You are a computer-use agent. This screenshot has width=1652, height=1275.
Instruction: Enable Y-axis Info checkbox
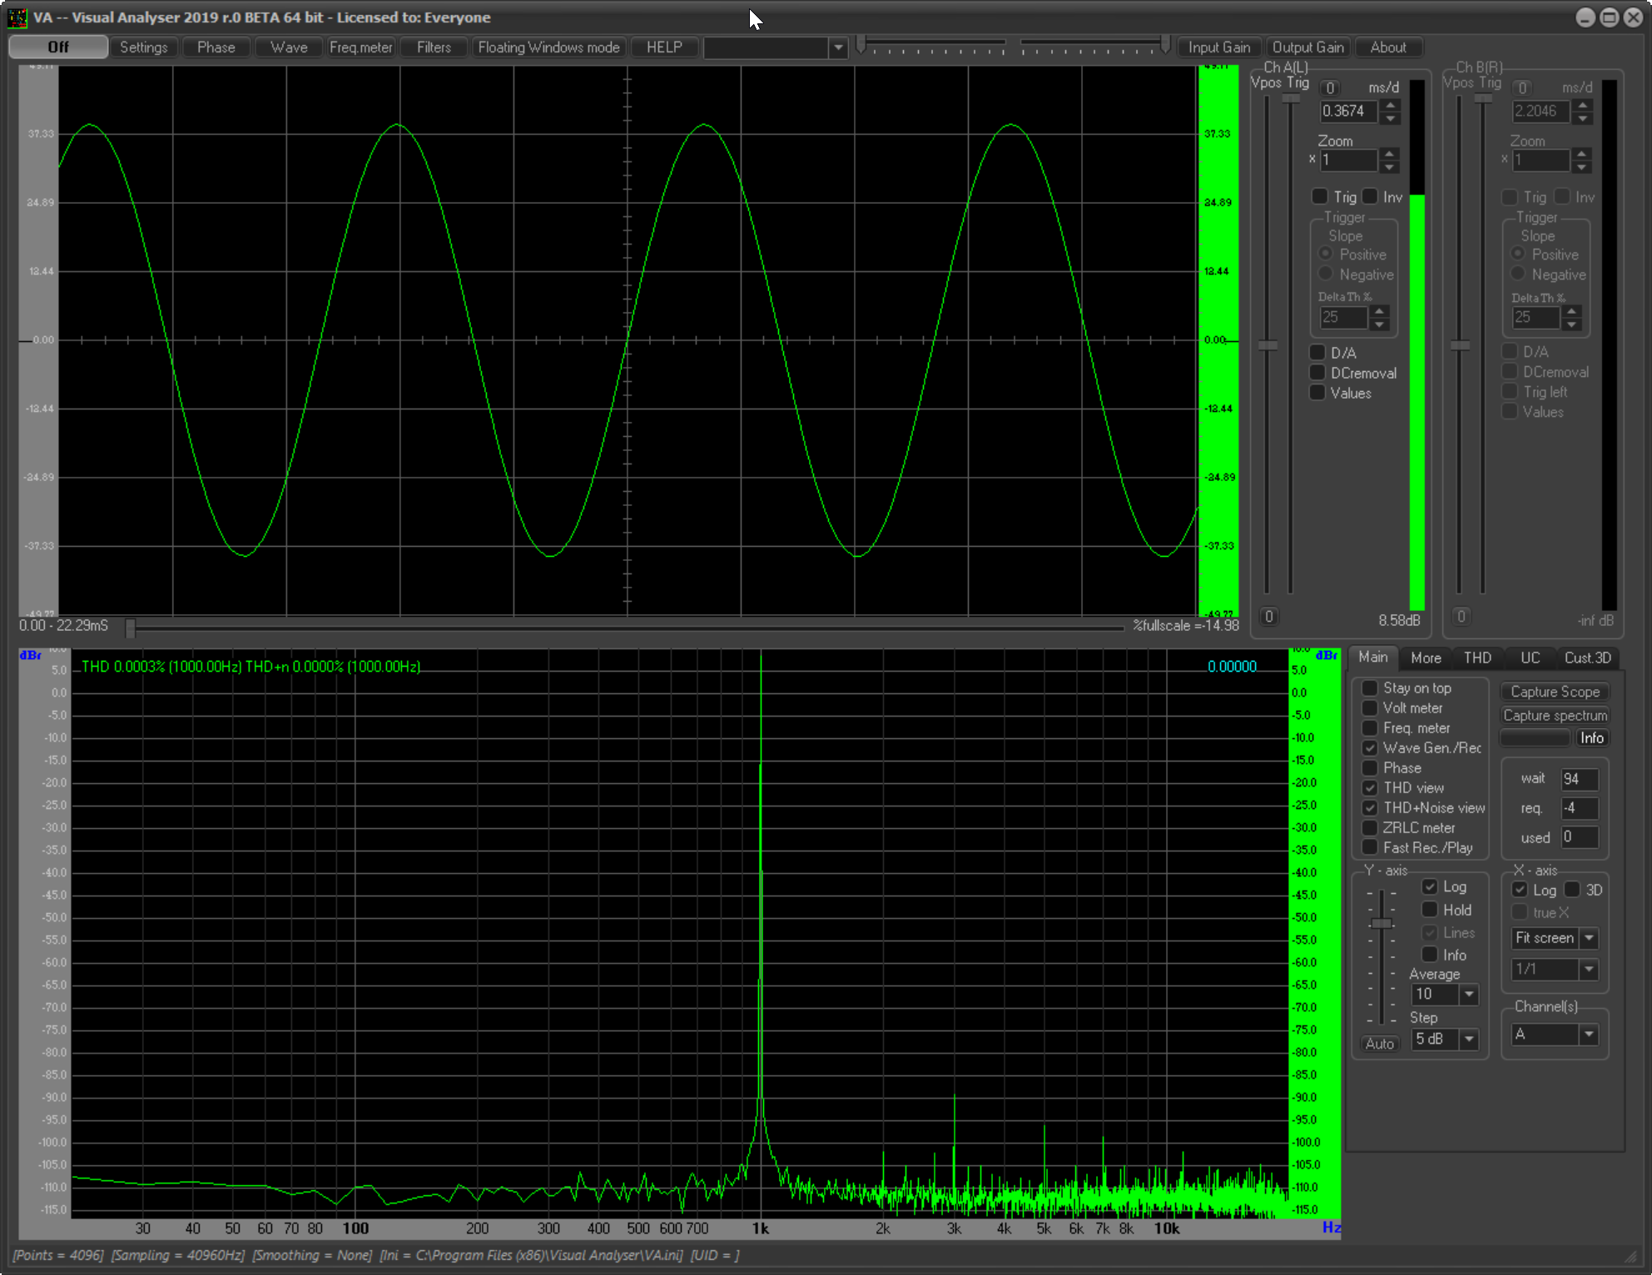1429,955
